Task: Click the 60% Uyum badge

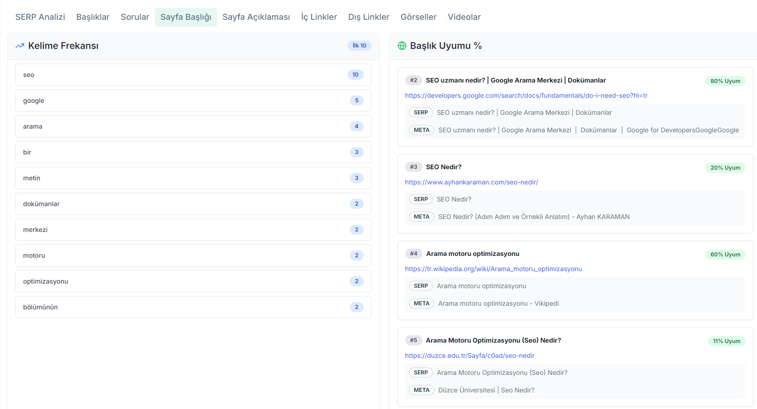Action: [x=725, y=255]
